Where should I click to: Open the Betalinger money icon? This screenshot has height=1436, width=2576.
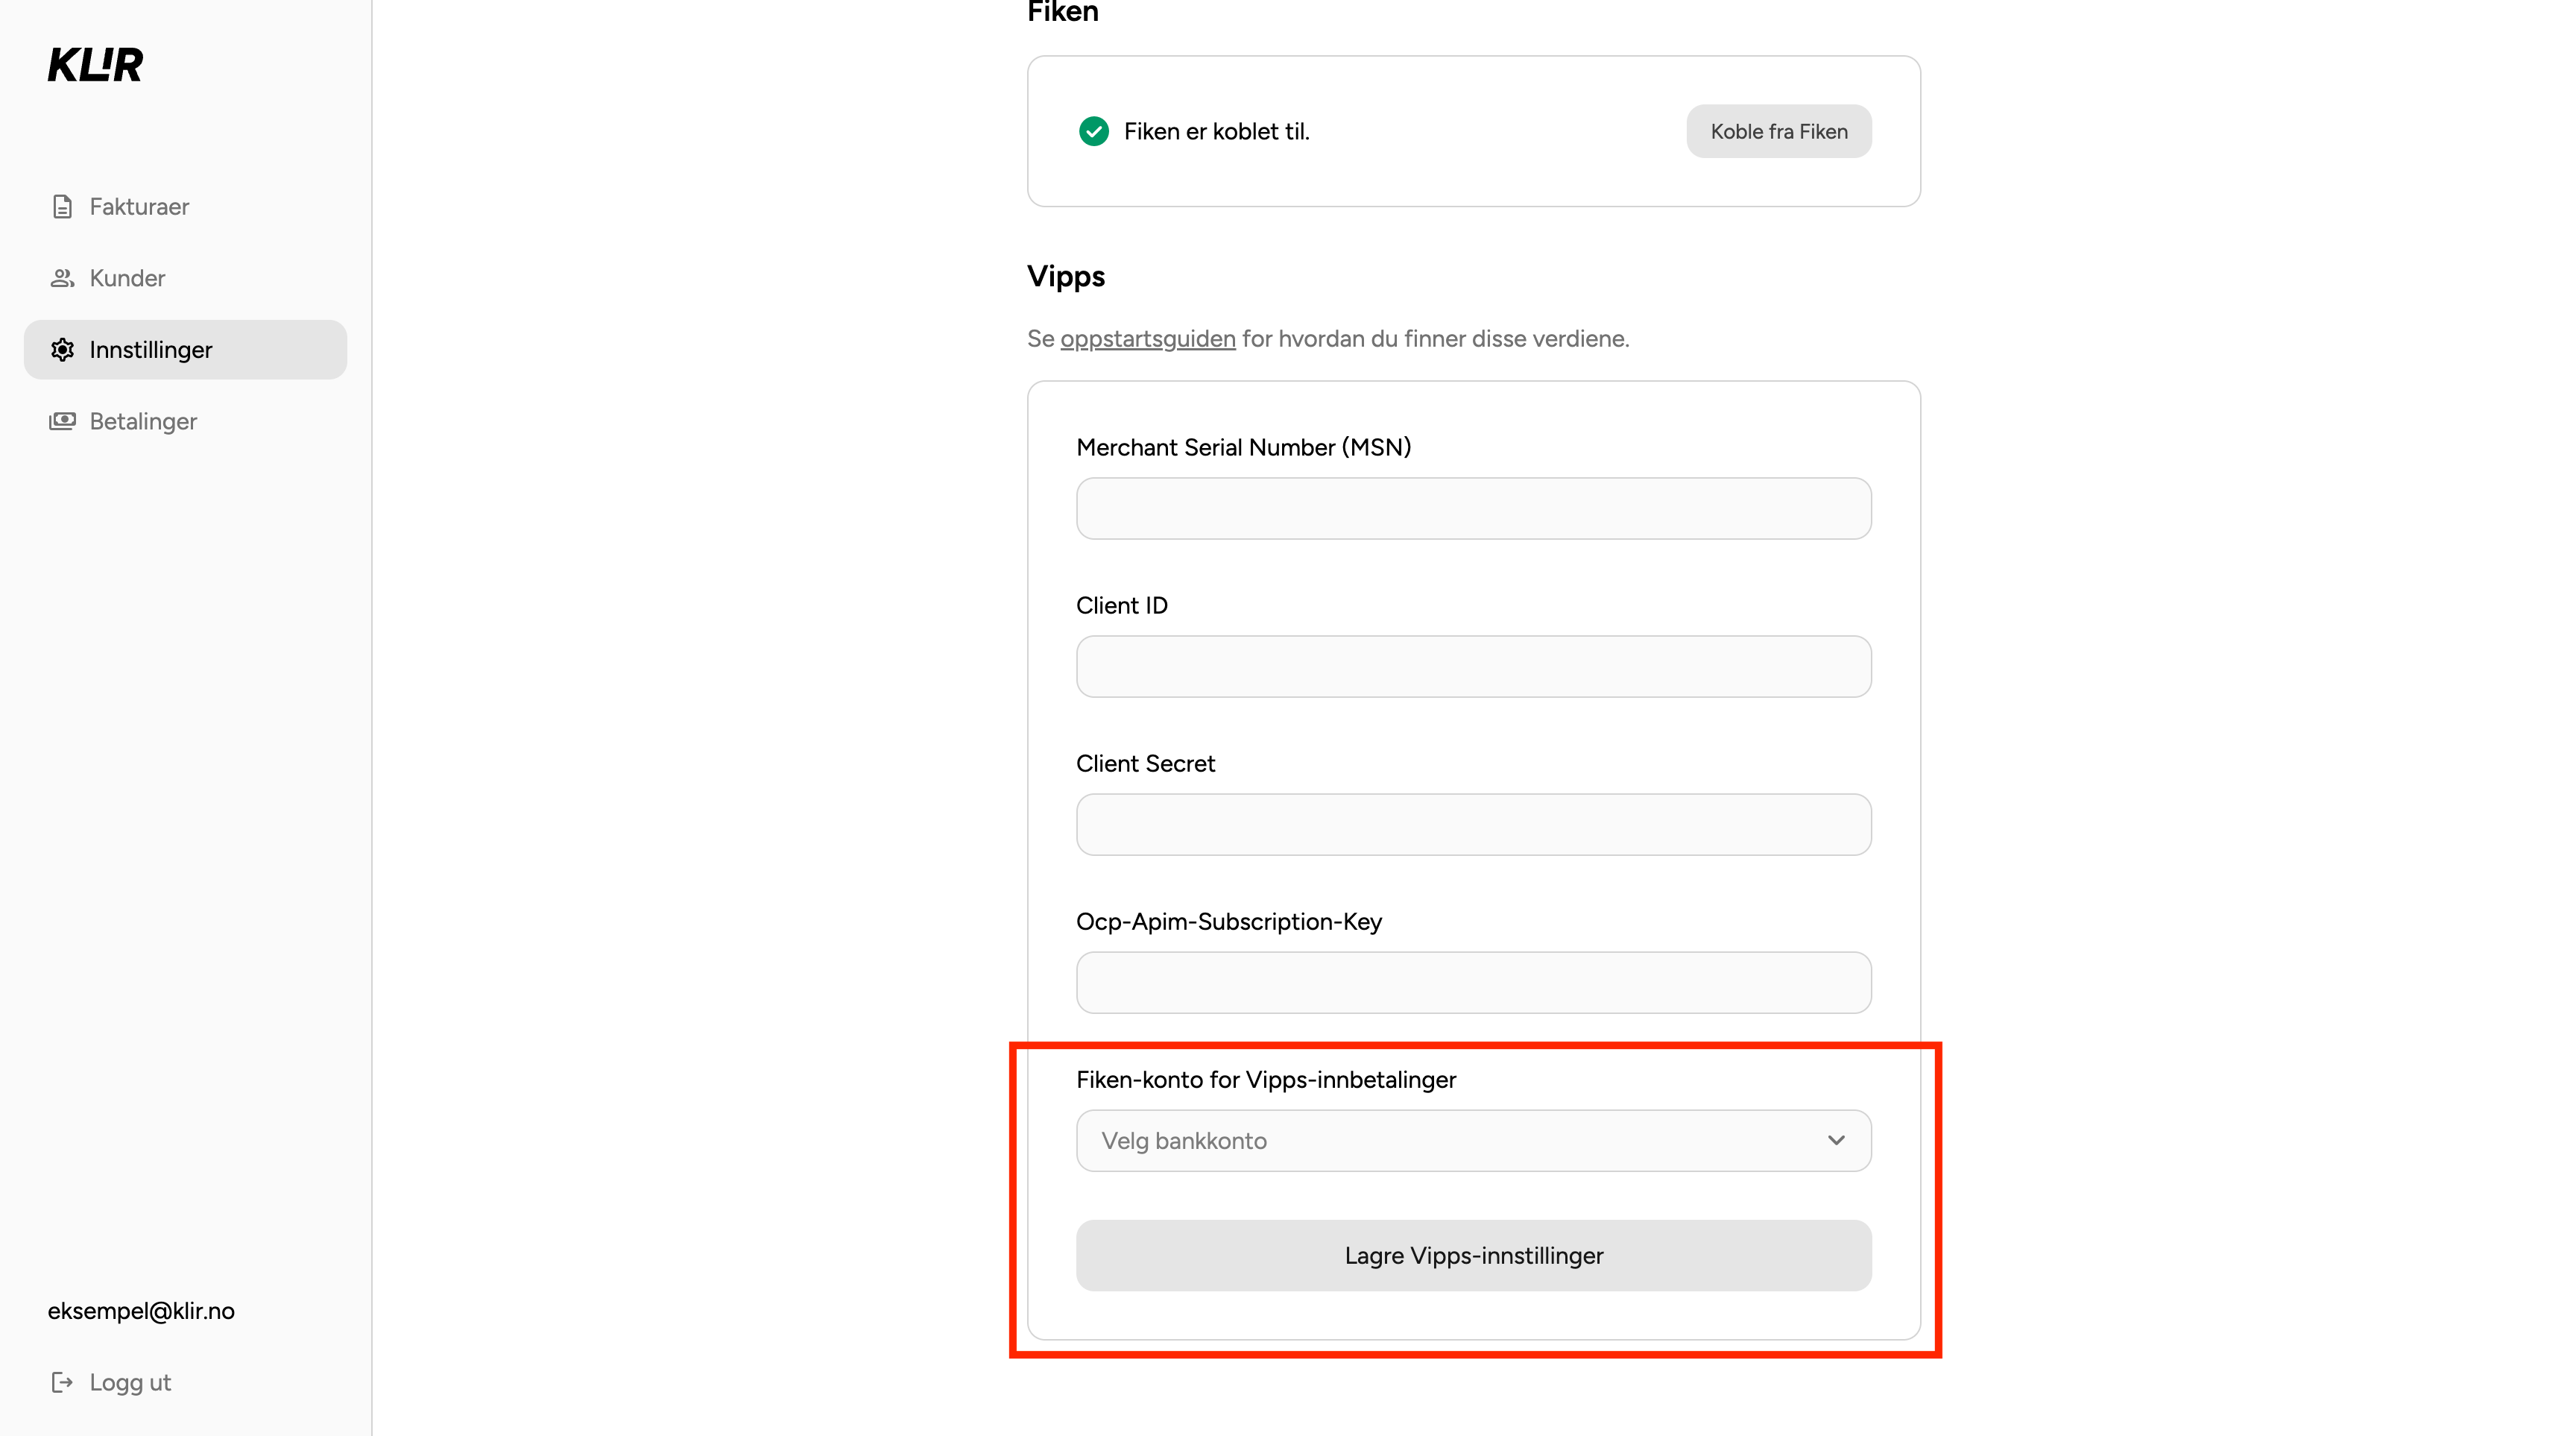click(x=62, y=421)
